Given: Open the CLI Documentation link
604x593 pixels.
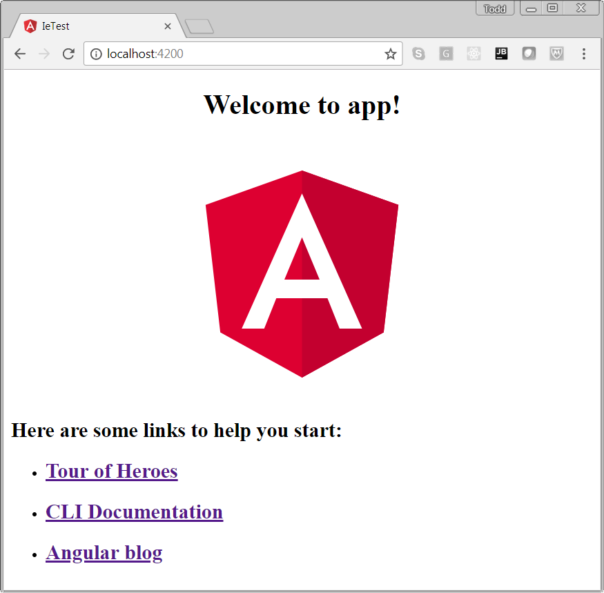Looking at the screenshot, I should pyautogui.click(x=134, y=512).
